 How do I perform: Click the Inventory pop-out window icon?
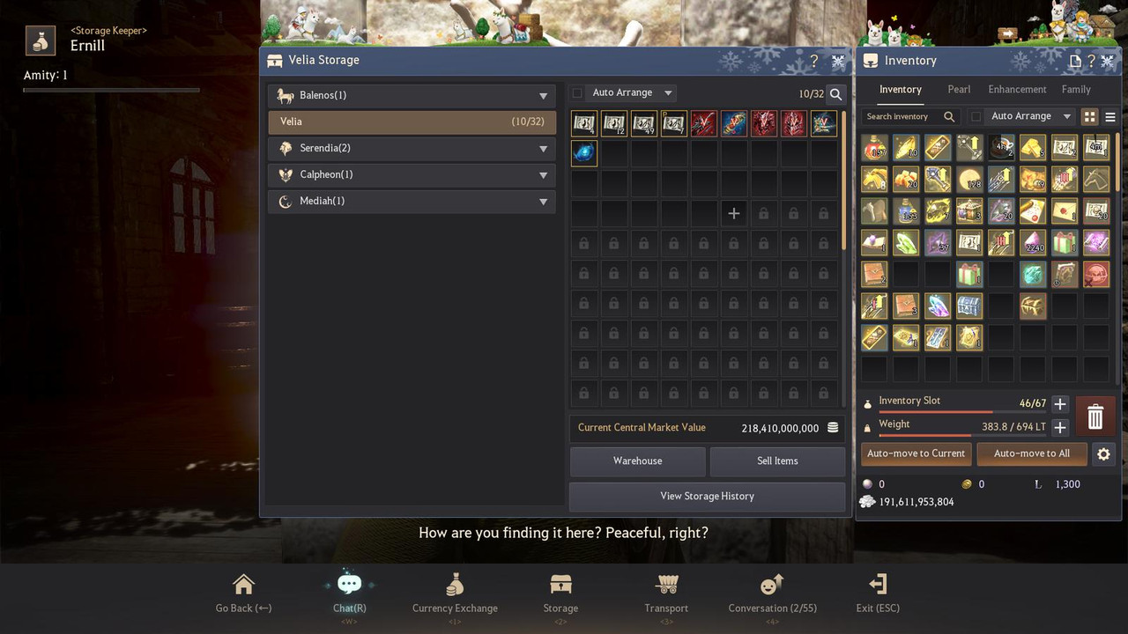[1075, 61]
